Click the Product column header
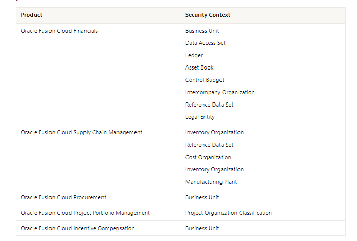The height and width of the screenshot is (241, 357). pos(31,15)
